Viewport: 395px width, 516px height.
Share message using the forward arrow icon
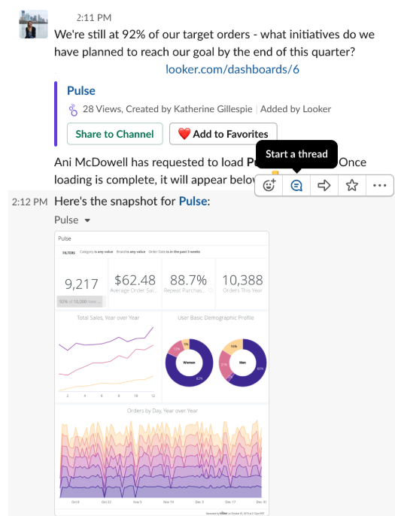(x=324, y=185)
